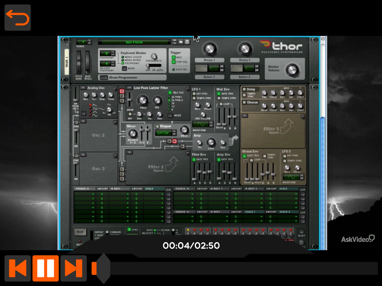
Task: Pause the video playback
Action: click(x=45, y=268)
